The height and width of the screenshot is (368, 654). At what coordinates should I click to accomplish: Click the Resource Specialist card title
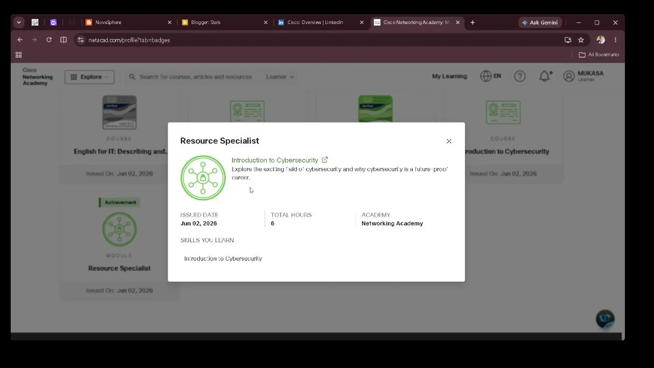[120, 268]
